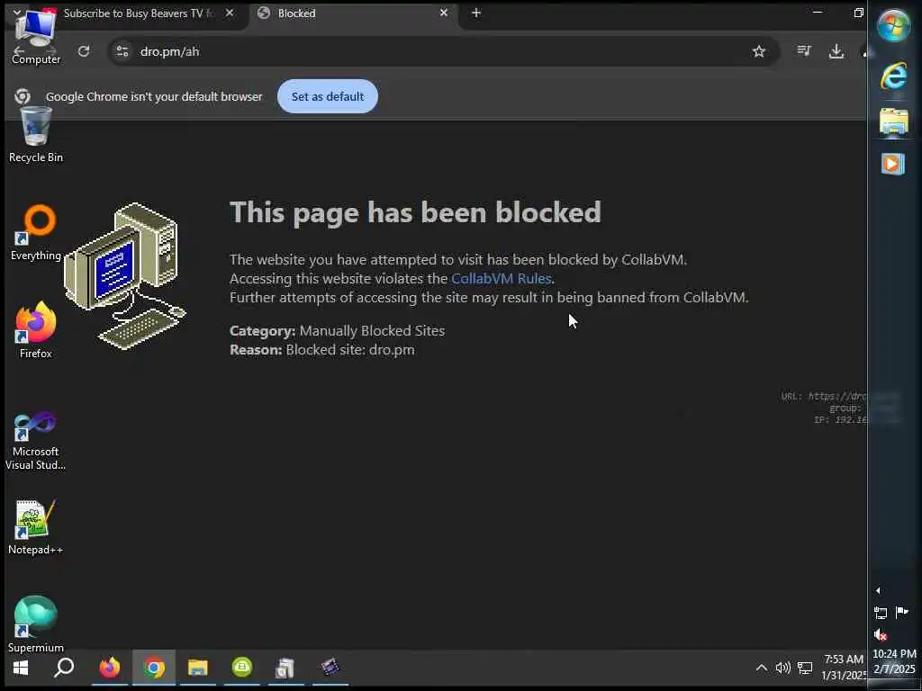Launch Windows Media Player from side taskbar
The height and width of the screenshot is (691, 922).
(x=892, y=164)
